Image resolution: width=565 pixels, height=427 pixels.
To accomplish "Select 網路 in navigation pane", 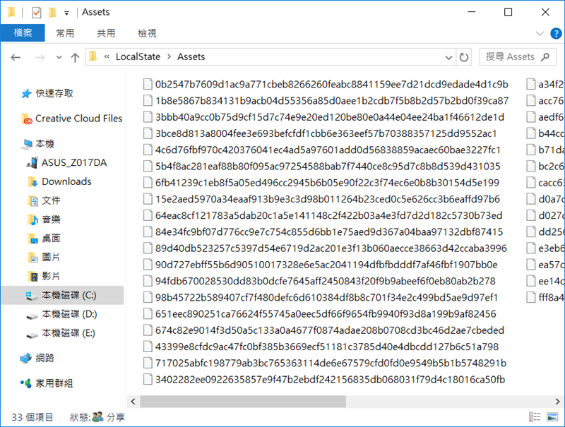I will (x=44, y=358).
